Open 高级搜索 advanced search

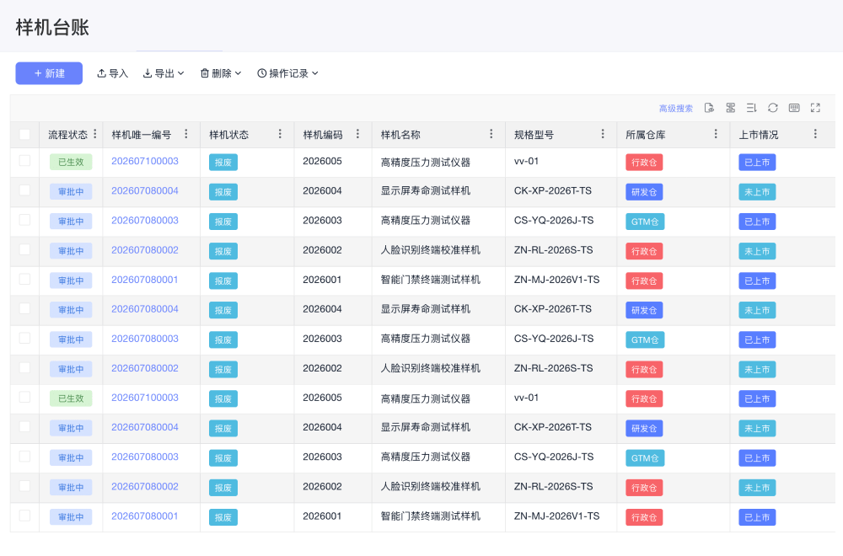(676, 109)
